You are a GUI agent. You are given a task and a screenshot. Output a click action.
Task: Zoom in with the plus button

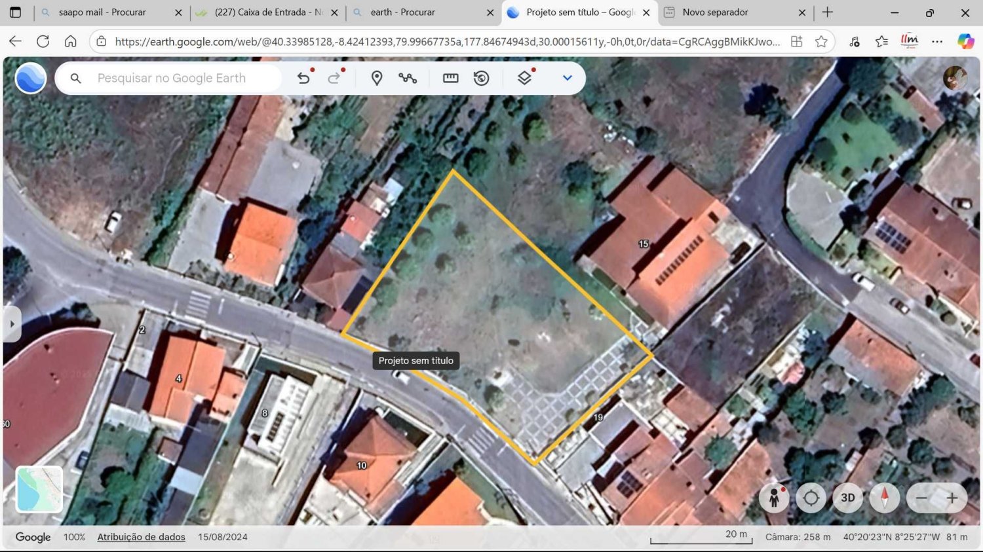pyautogui.click(x=952, y=498)
